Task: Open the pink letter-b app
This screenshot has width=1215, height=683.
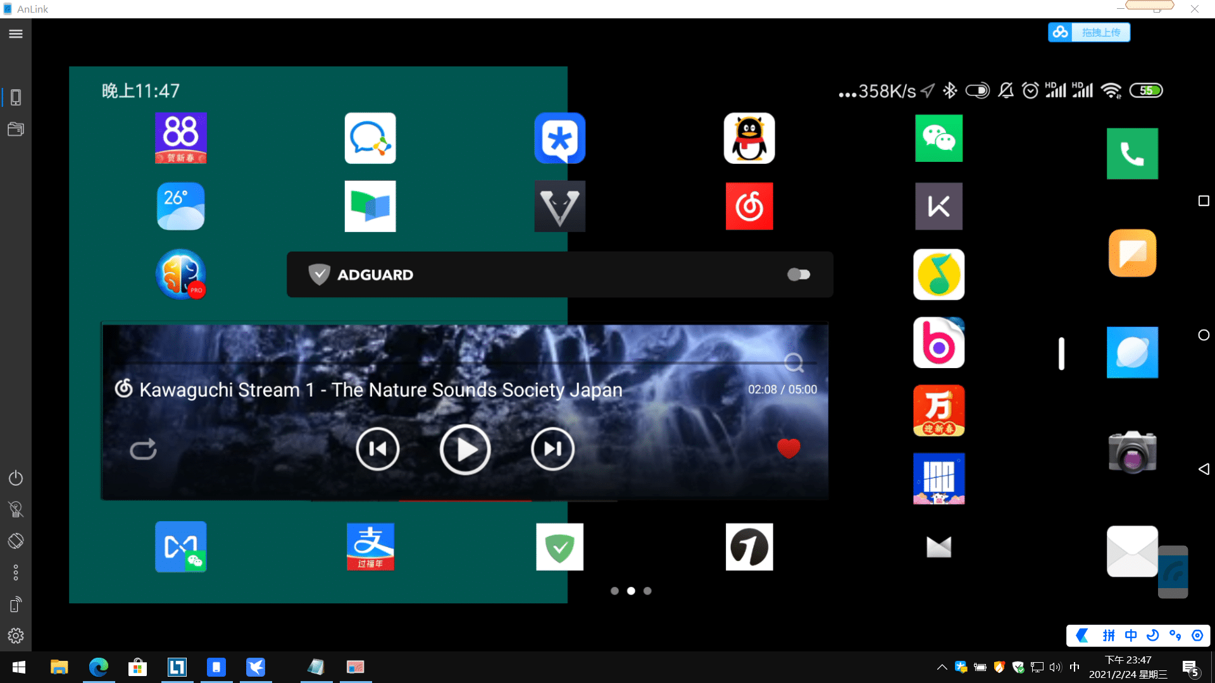Action: tap(939, 343)
